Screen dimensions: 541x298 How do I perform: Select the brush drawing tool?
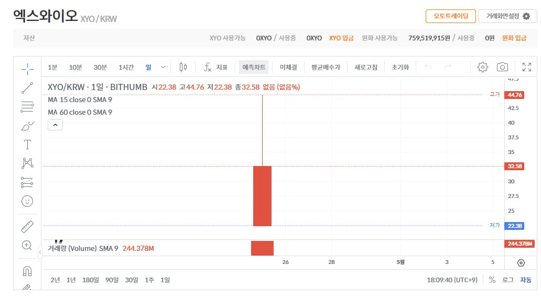[27, 126]
